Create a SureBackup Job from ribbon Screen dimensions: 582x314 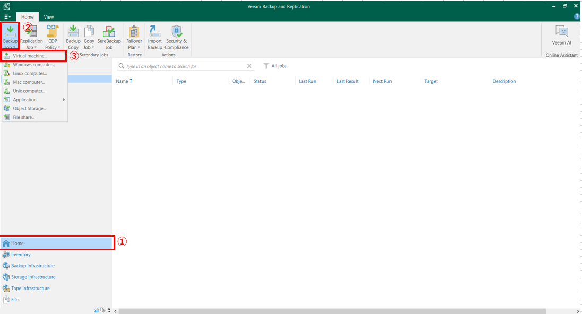click(x=109, y=37)
